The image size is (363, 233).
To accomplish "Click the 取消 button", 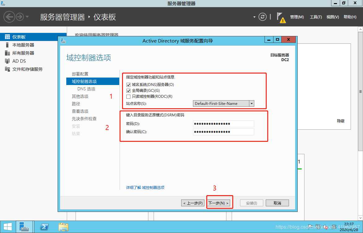I will 277,203.
